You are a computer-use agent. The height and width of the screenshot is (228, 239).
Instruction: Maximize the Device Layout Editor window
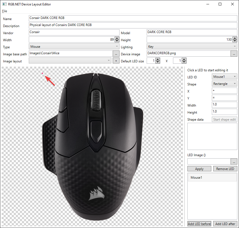[x=220, y=4]
